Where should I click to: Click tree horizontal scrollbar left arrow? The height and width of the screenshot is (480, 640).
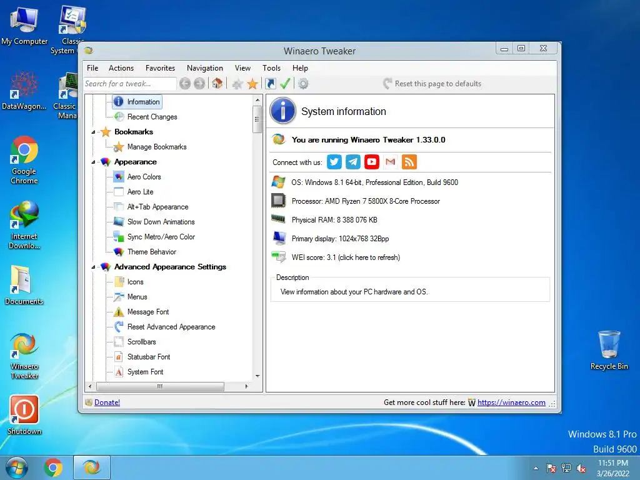(x=90, y=386)
